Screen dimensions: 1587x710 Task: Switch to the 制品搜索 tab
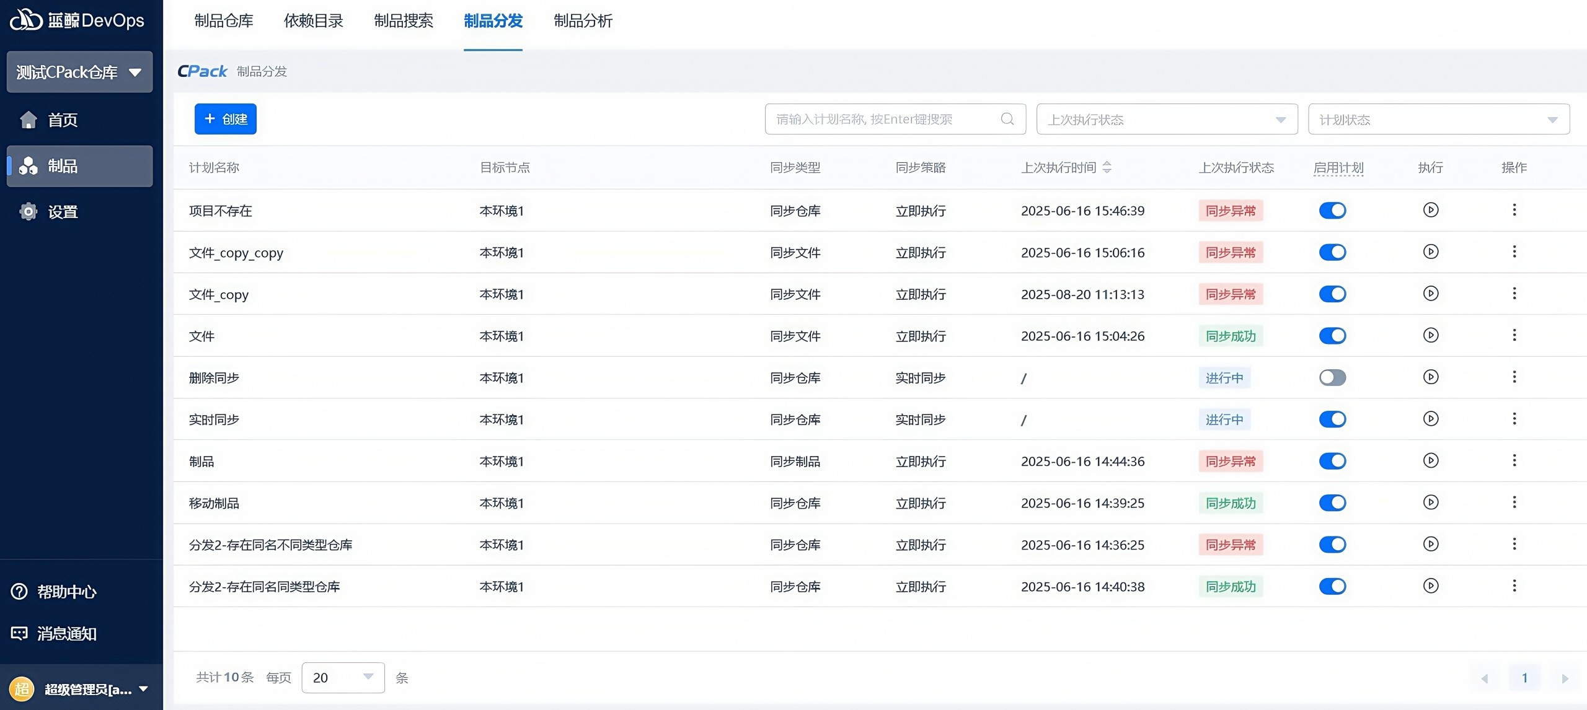coord(404,21)
